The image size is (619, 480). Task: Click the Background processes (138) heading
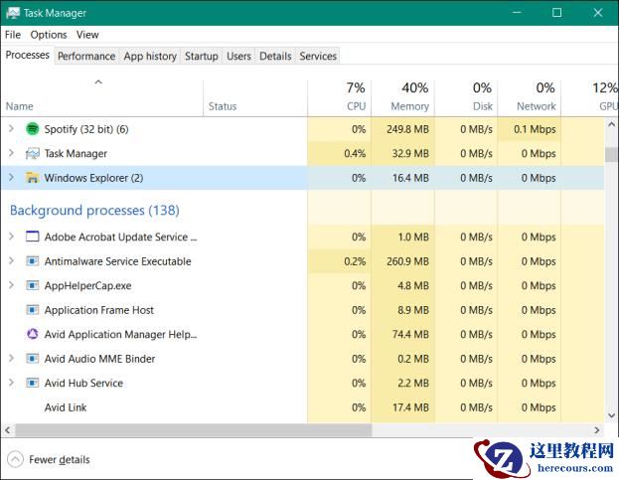[x=94, y=211]
